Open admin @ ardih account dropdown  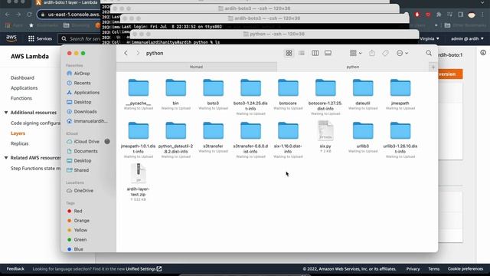click(x=467, y=39)
